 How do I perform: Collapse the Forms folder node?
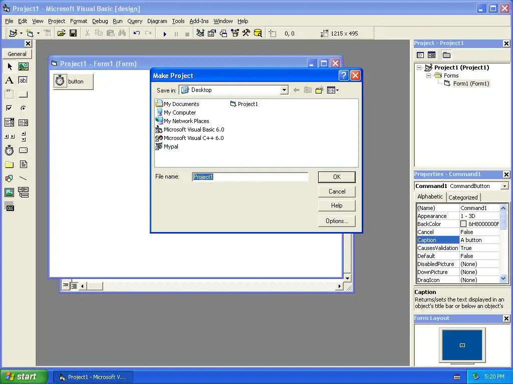429,76
